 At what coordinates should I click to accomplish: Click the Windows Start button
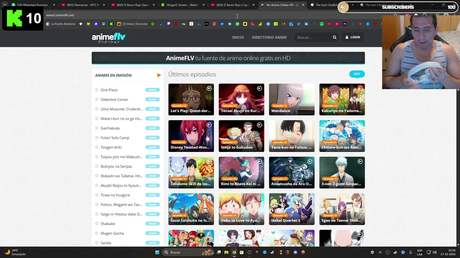pos(157,252)
